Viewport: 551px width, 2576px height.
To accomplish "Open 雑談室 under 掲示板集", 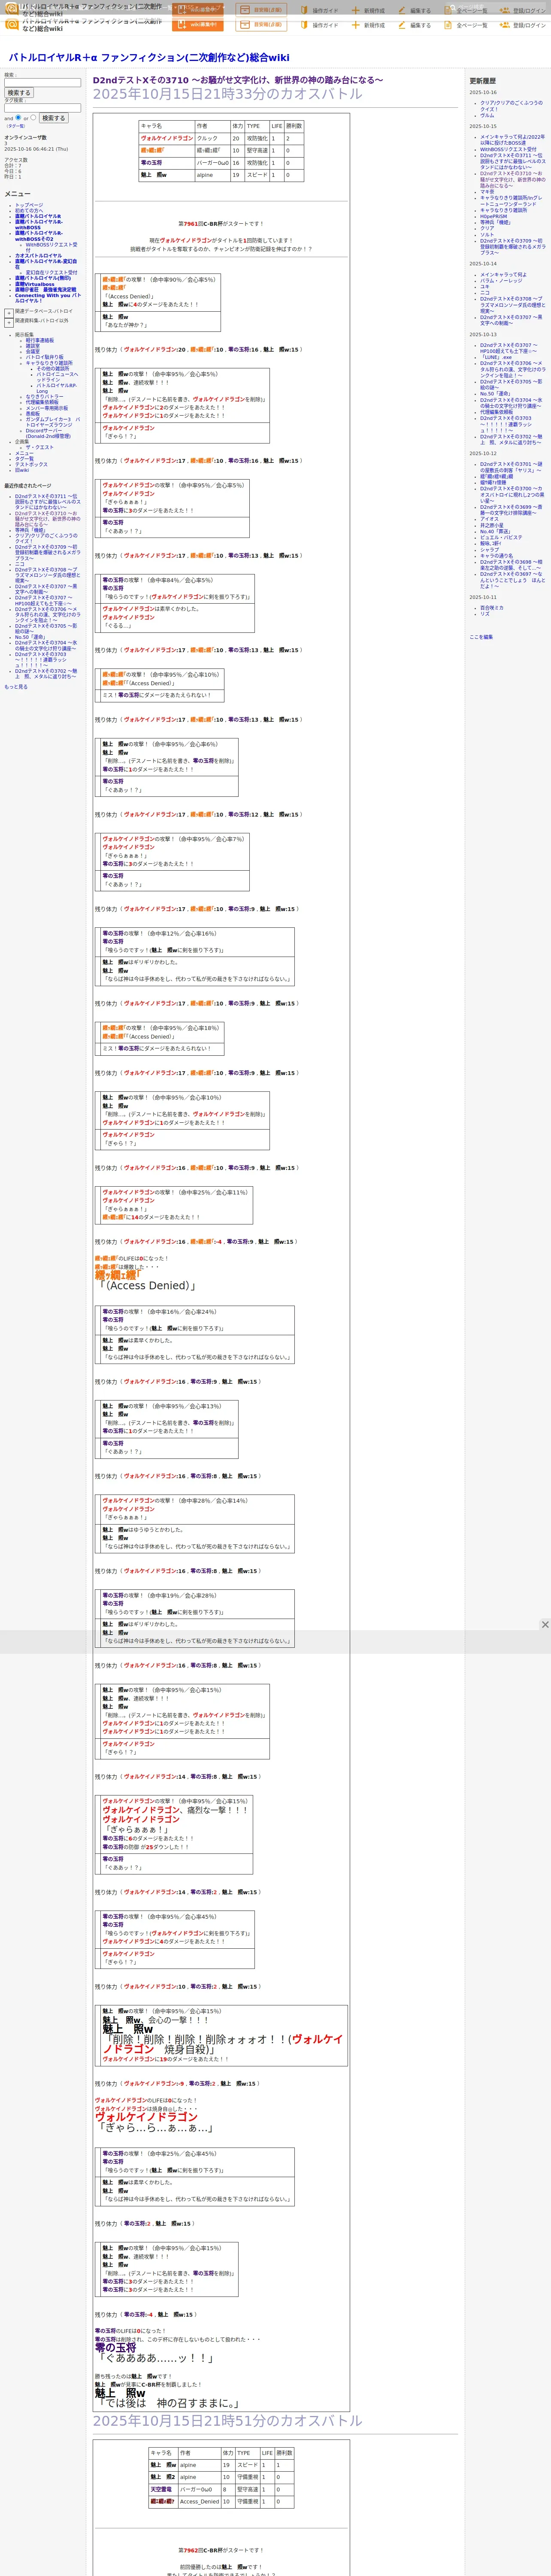I will pyautogui.click(x=33, y=346).
